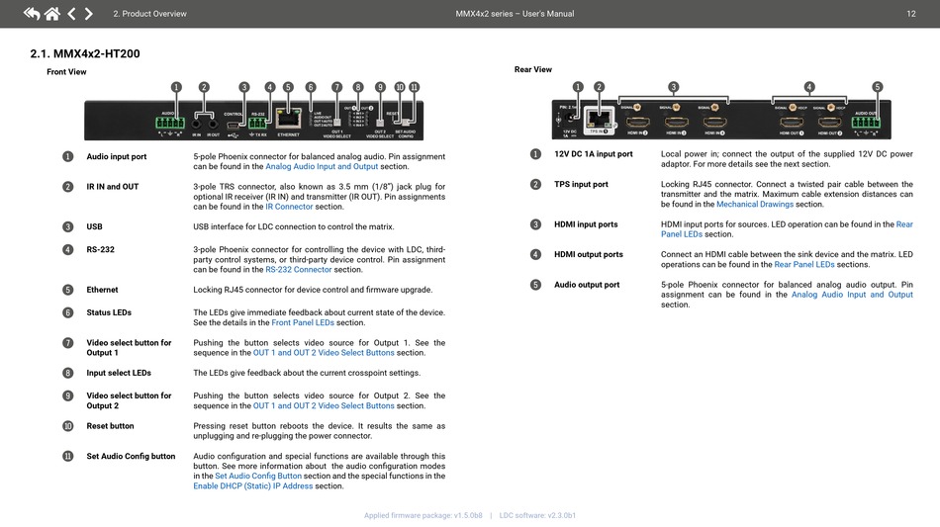This screenshot has width=940, height=527.
Task: Click the 'LDC software: v2.3.0b1' footer text
Action: point(537,515)
